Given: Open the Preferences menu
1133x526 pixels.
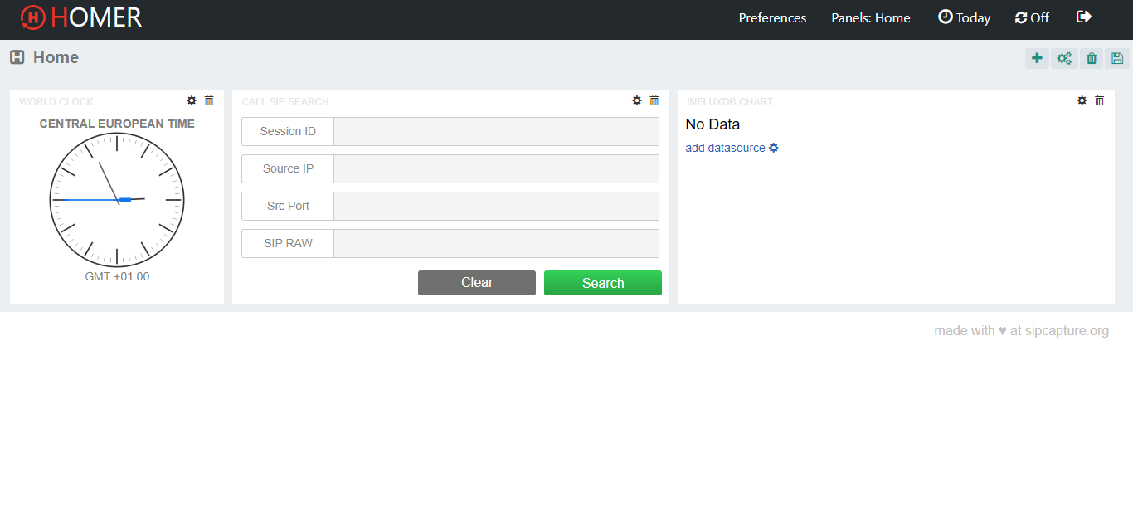Looking at the screenshot, I should click(x=772, y=17).
